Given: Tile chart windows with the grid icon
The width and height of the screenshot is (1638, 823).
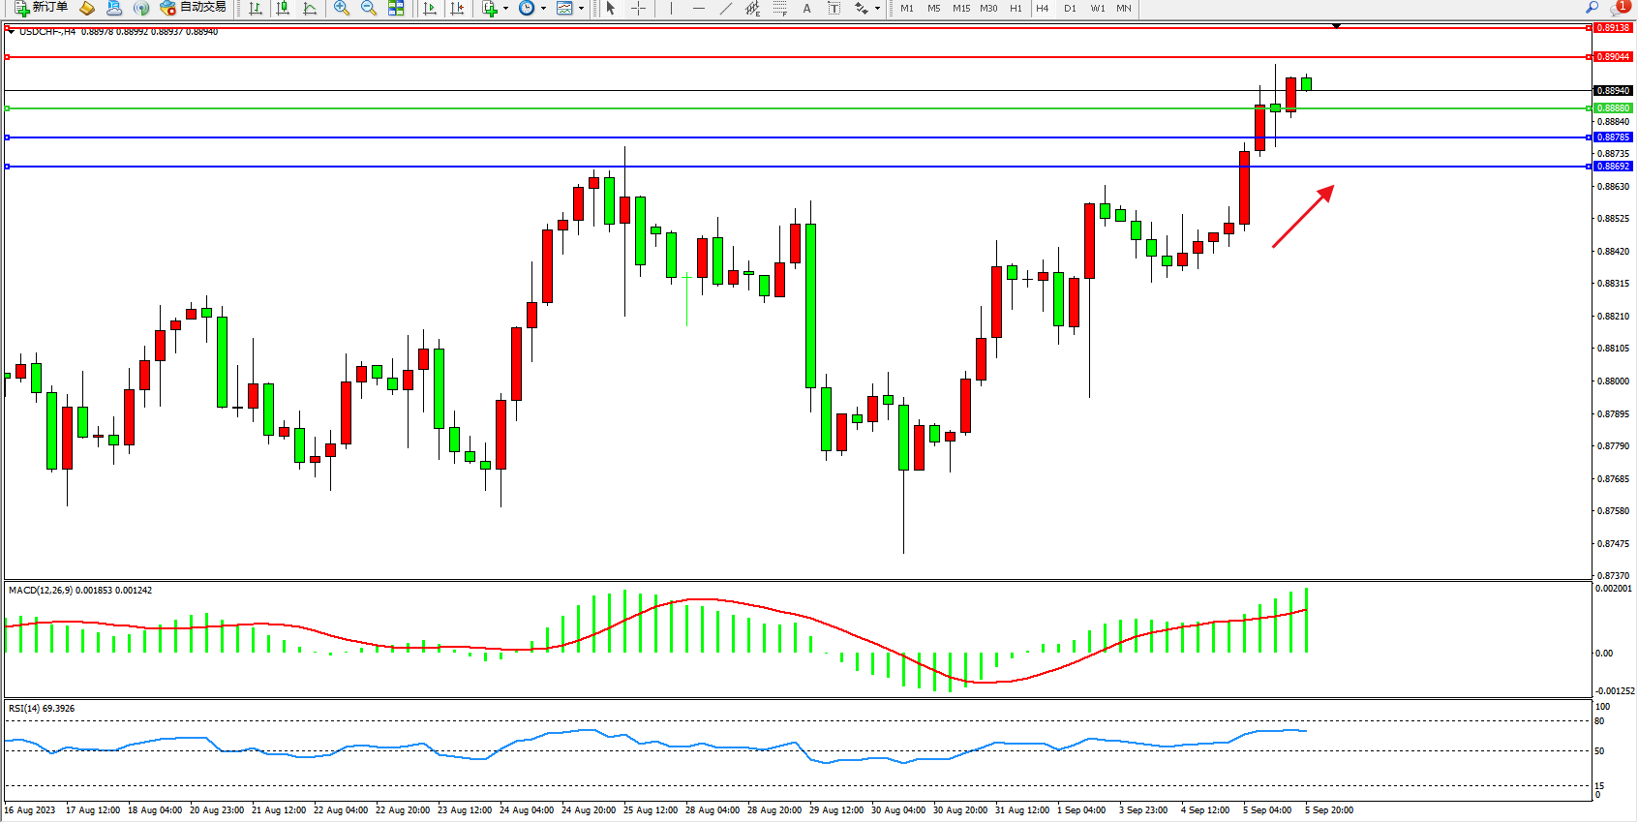Looking at the screenshot, I should coord(396,9).
